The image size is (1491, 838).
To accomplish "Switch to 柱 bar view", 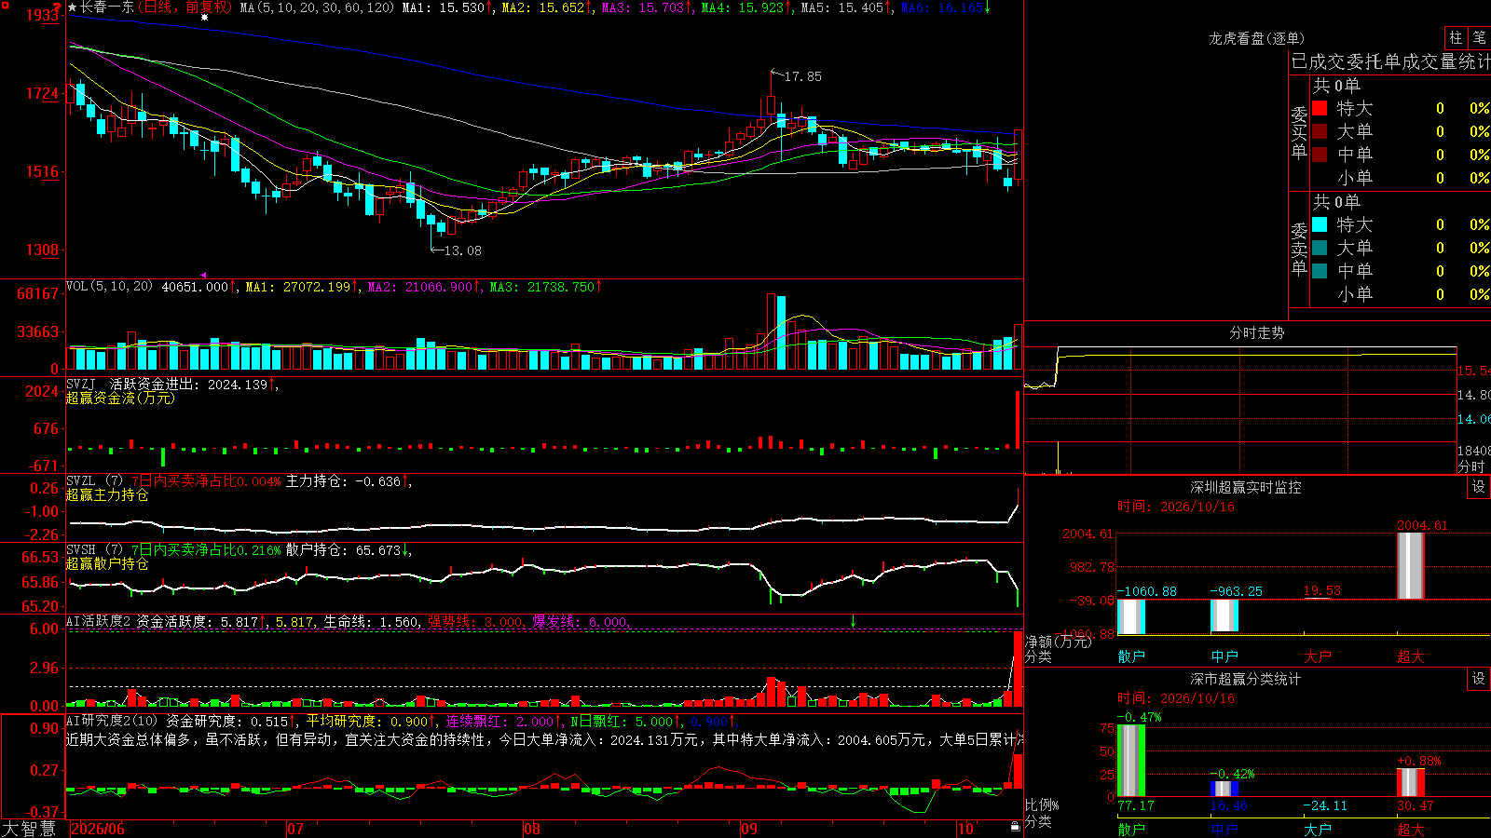I will tap(1456, 37).
